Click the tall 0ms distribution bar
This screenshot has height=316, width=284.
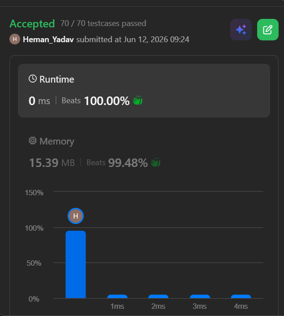76,264
